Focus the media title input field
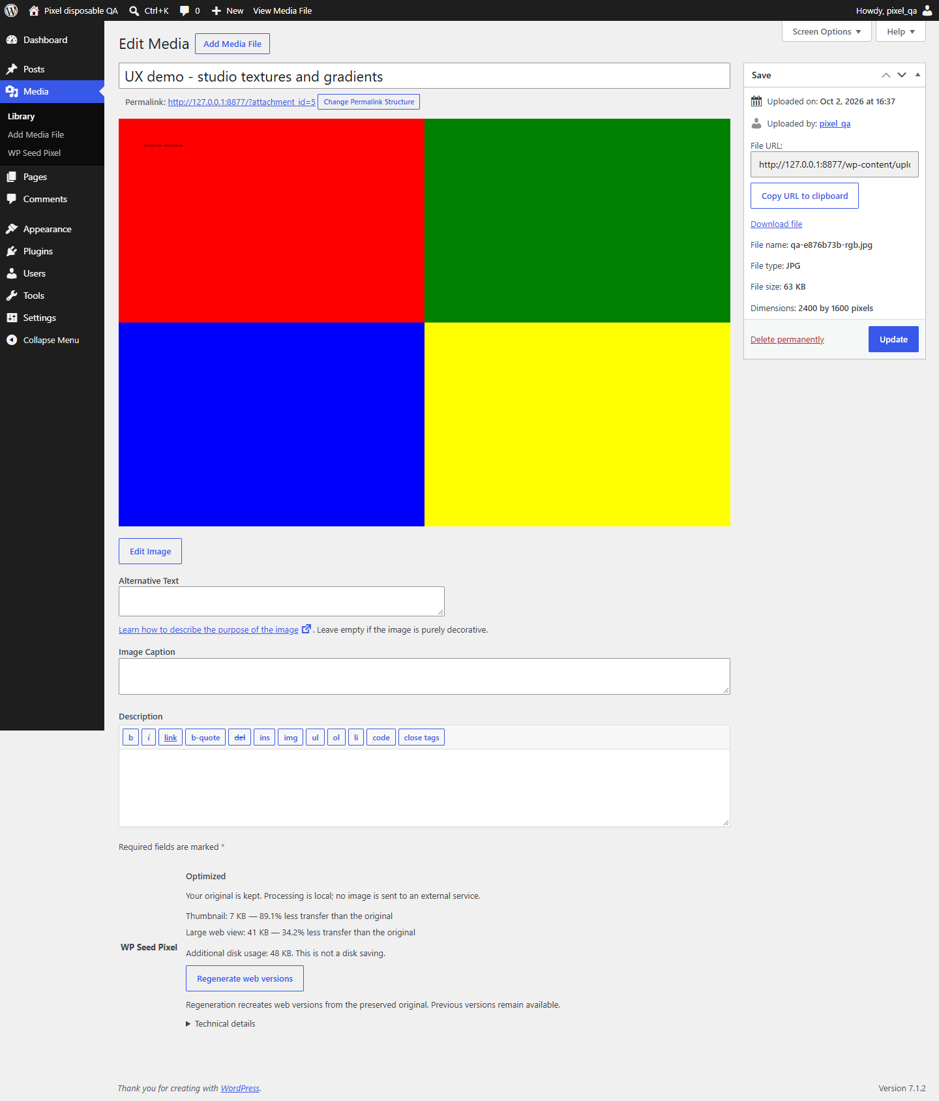This screenshot has height=1101, width=939. pyautogui.click(x=424, y=76)
